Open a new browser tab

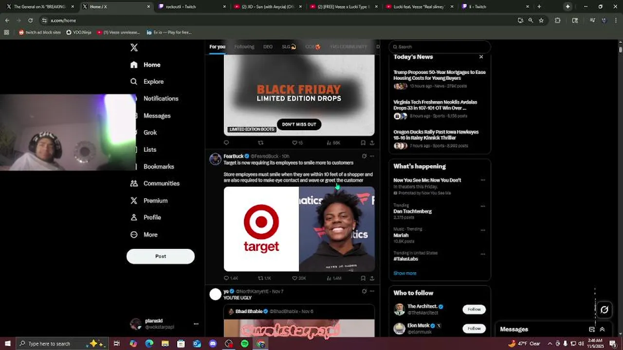(x=539, y=7)
